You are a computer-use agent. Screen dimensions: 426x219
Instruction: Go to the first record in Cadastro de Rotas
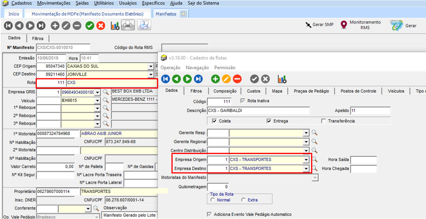click(166, 79)
